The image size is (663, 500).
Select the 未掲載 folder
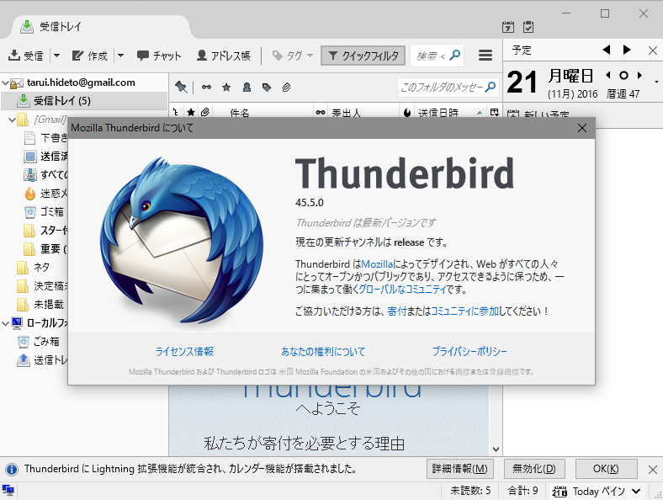tap(40, 304)
